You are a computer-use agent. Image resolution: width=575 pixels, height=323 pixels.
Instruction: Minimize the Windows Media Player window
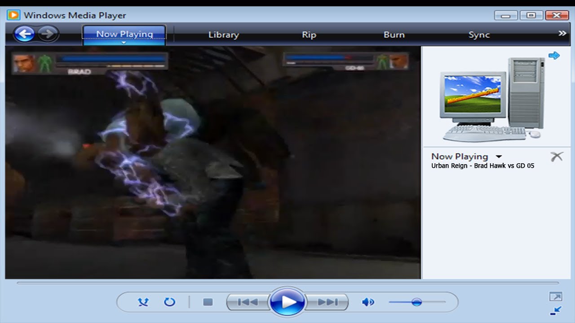pos(506,15)
